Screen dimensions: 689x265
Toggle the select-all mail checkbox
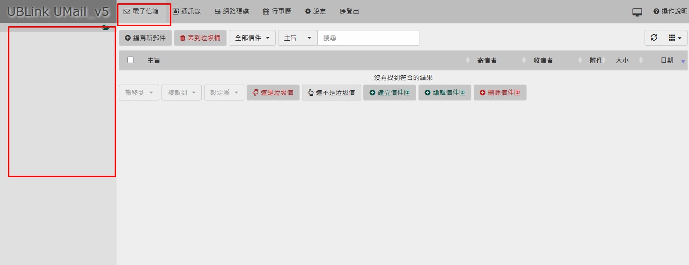pyautogui.click(x=131, y=60)
